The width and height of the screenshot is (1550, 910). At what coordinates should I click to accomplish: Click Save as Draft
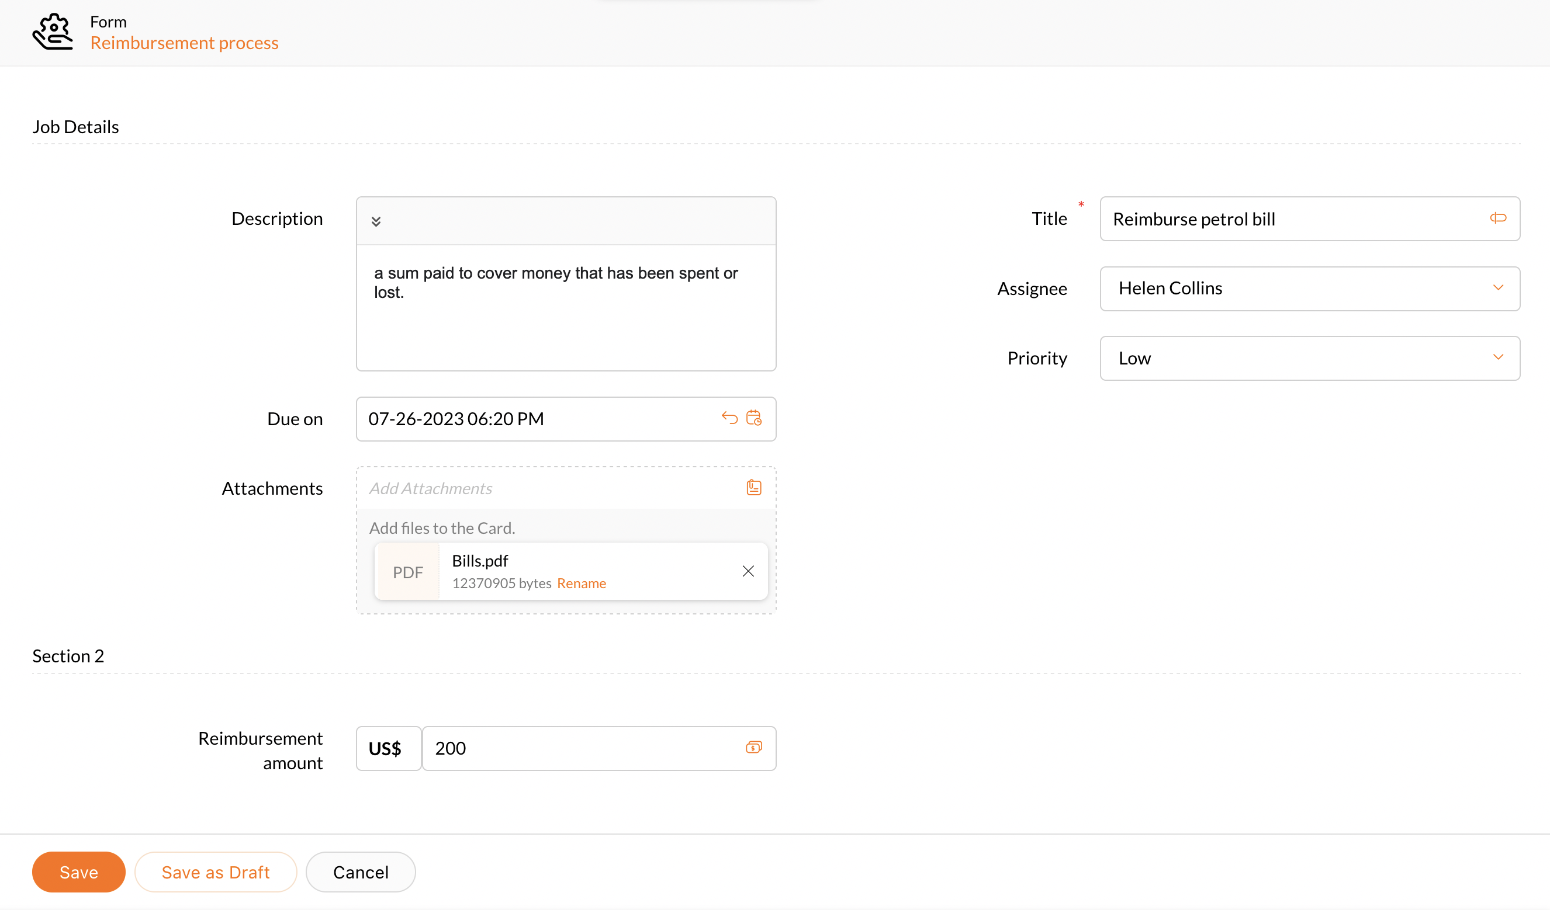click(215, 872)
